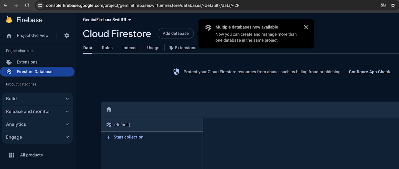Expand the Release and monitor section
This screenshot has width=399, height=169.
tap(37, 112)
